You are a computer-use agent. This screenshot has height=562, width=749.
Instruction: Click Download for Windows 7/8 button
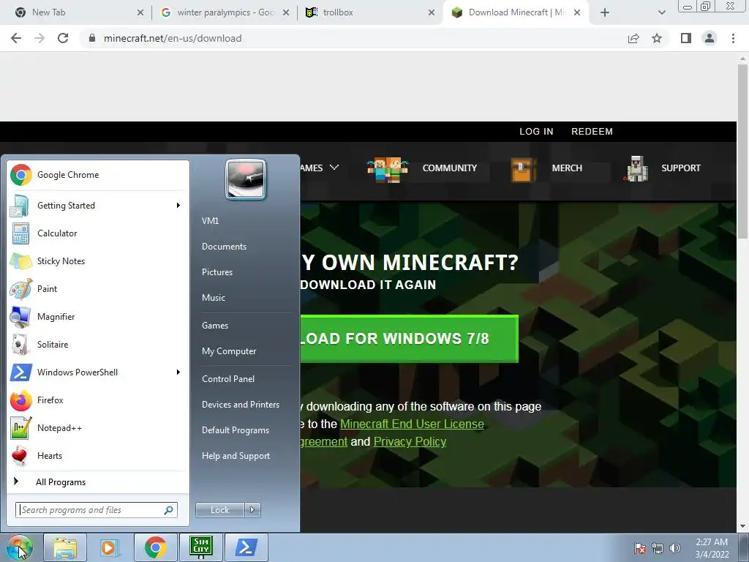point(409,338)
